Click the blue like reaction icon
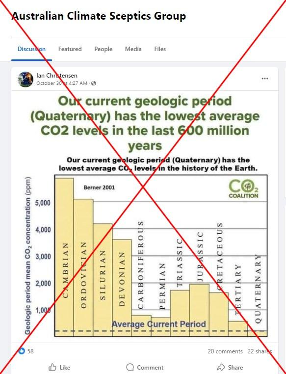The width and height of the screenshot is (286, 374). click(x=22, y=351)
